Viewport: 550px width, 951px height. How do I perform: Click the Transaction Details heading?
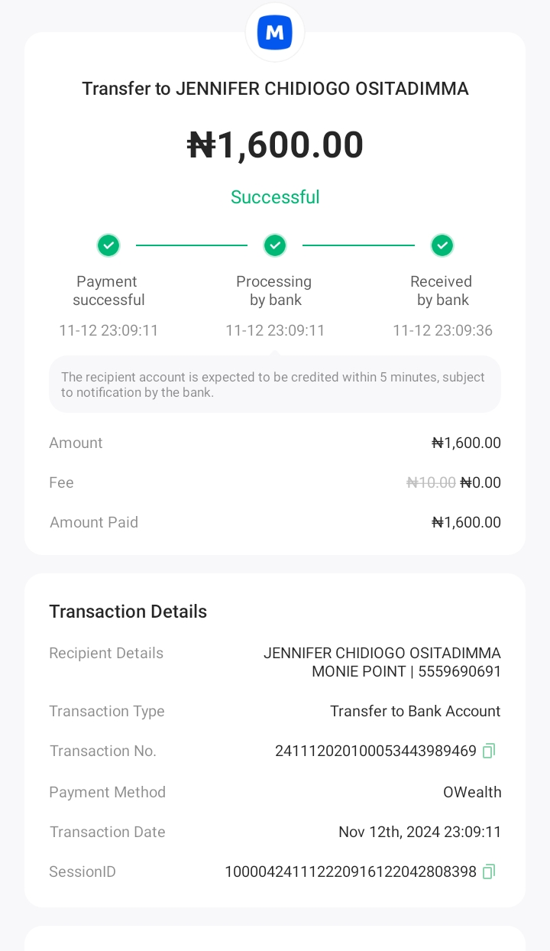pos(128,612)
